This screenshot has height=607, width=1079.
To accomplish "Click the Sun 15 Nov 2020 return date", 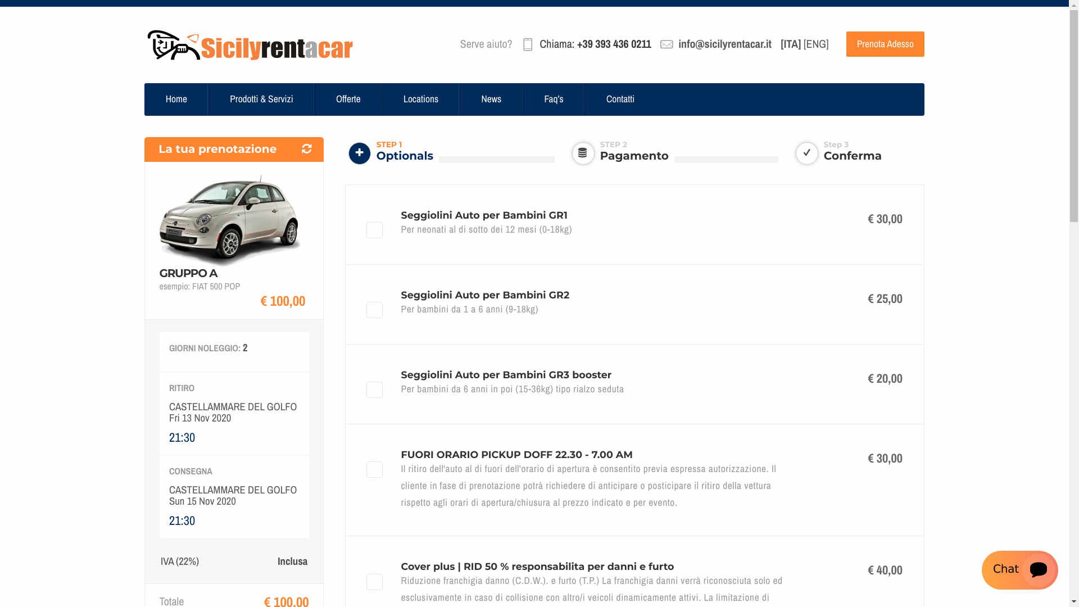I will coord(202,501).
